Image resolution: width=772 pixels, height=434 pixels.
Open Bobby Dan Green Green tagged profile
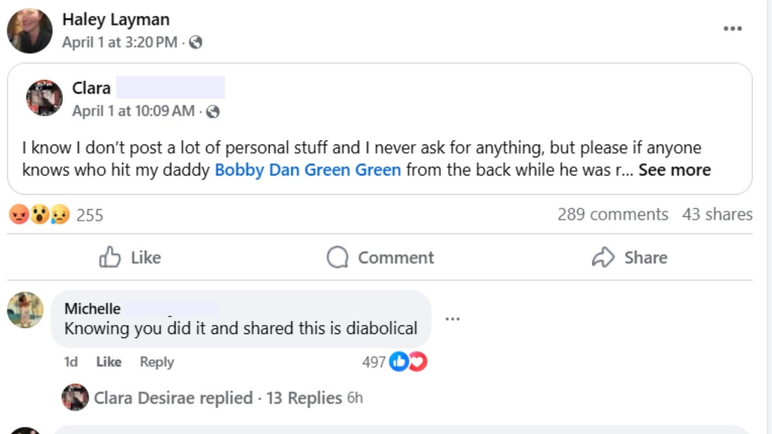(308, 170)
